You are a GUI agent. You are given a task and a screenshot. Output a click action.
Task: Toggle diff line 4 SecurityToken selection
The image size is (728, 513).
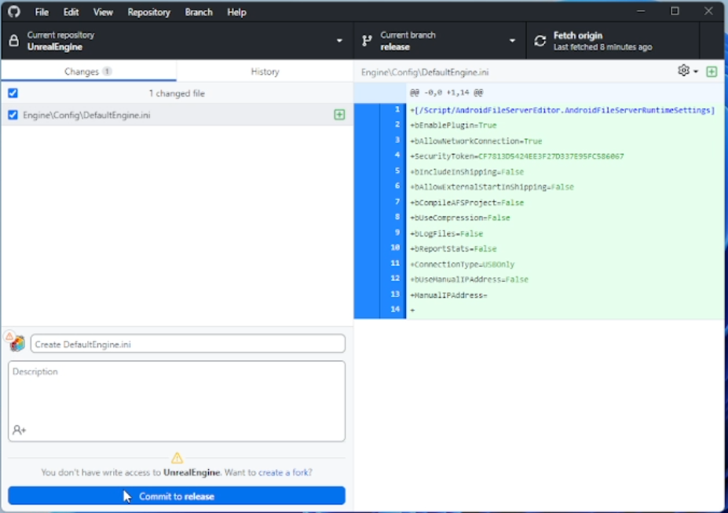[380, 156]
